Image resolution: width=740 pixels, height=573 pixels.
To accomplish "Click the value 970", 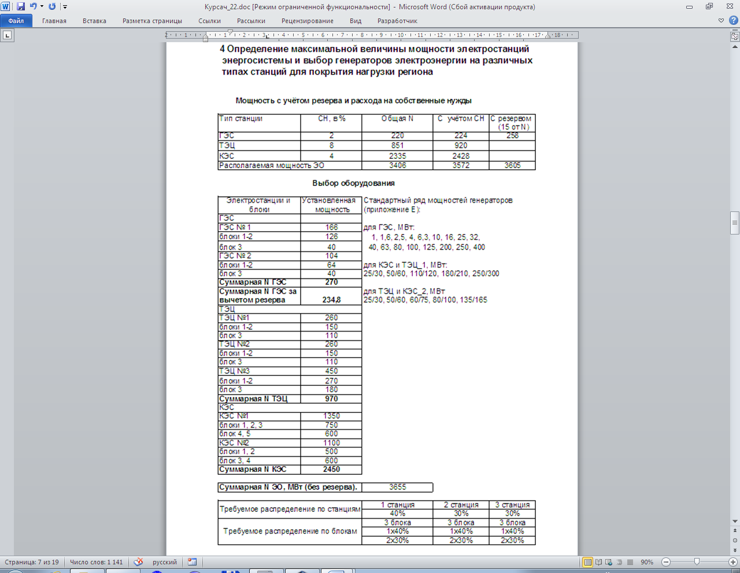I will tap(331, 399).
